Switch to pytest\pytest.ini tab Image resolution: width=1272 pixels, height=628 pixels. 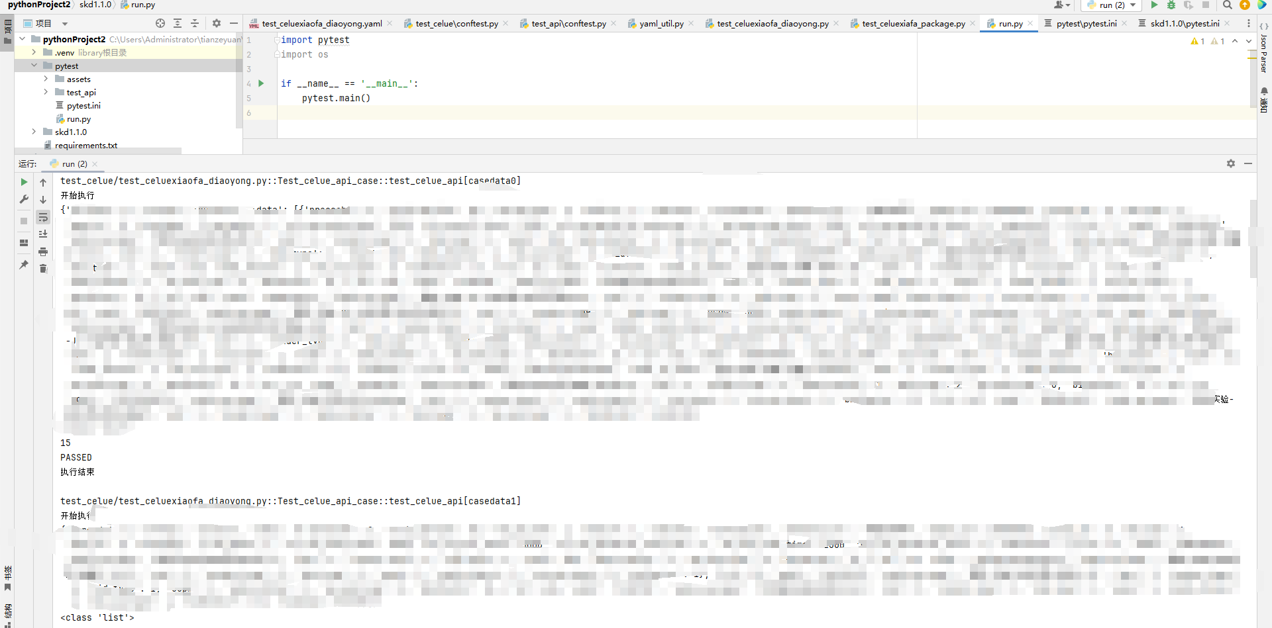pos(1086,23)
